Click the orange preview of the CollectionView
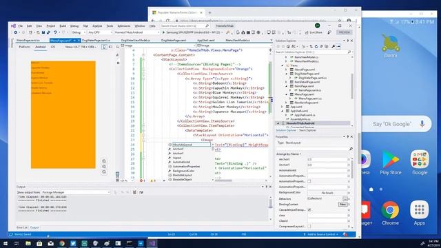Viewport: 441px width, 248px height. 63,115
